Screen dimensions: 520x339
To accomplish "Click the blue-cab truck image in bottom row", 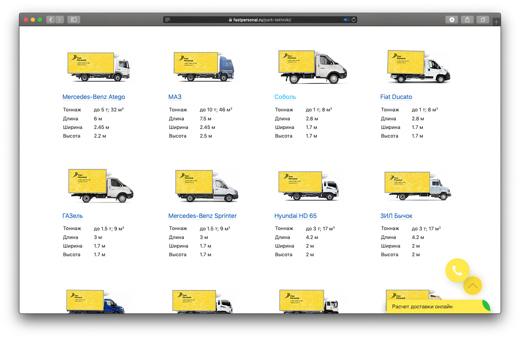I will click(x=95, y=301).
